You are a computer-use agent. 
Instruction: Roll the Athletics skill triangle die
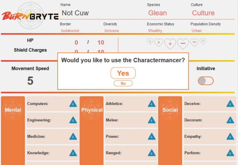pos(152,104)
